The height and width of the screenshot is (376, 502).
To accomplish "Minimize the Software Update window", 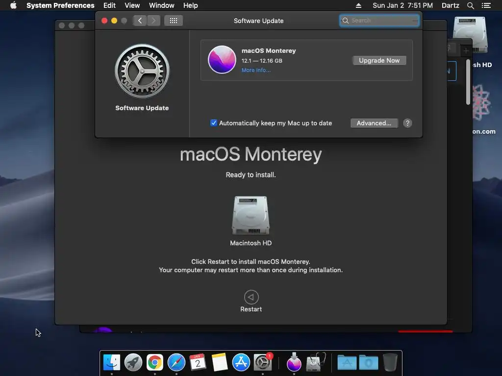I will [114, 21].
